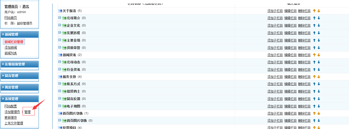Click the green folder icon next to 发展历程
349x129 pixels.
click(64, 33)
